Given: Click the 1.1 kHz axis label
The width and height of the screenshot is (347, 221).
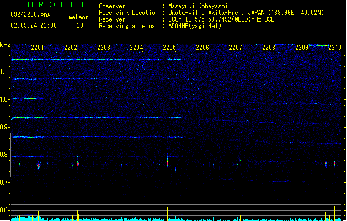Looking at the screenshot, I should (x=4, y=72).
